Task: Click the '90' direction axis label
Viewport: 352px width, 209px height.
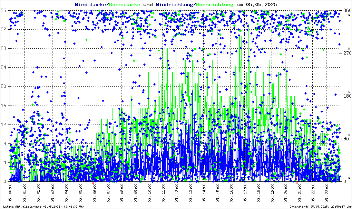Action: click(x=346, y=139)
